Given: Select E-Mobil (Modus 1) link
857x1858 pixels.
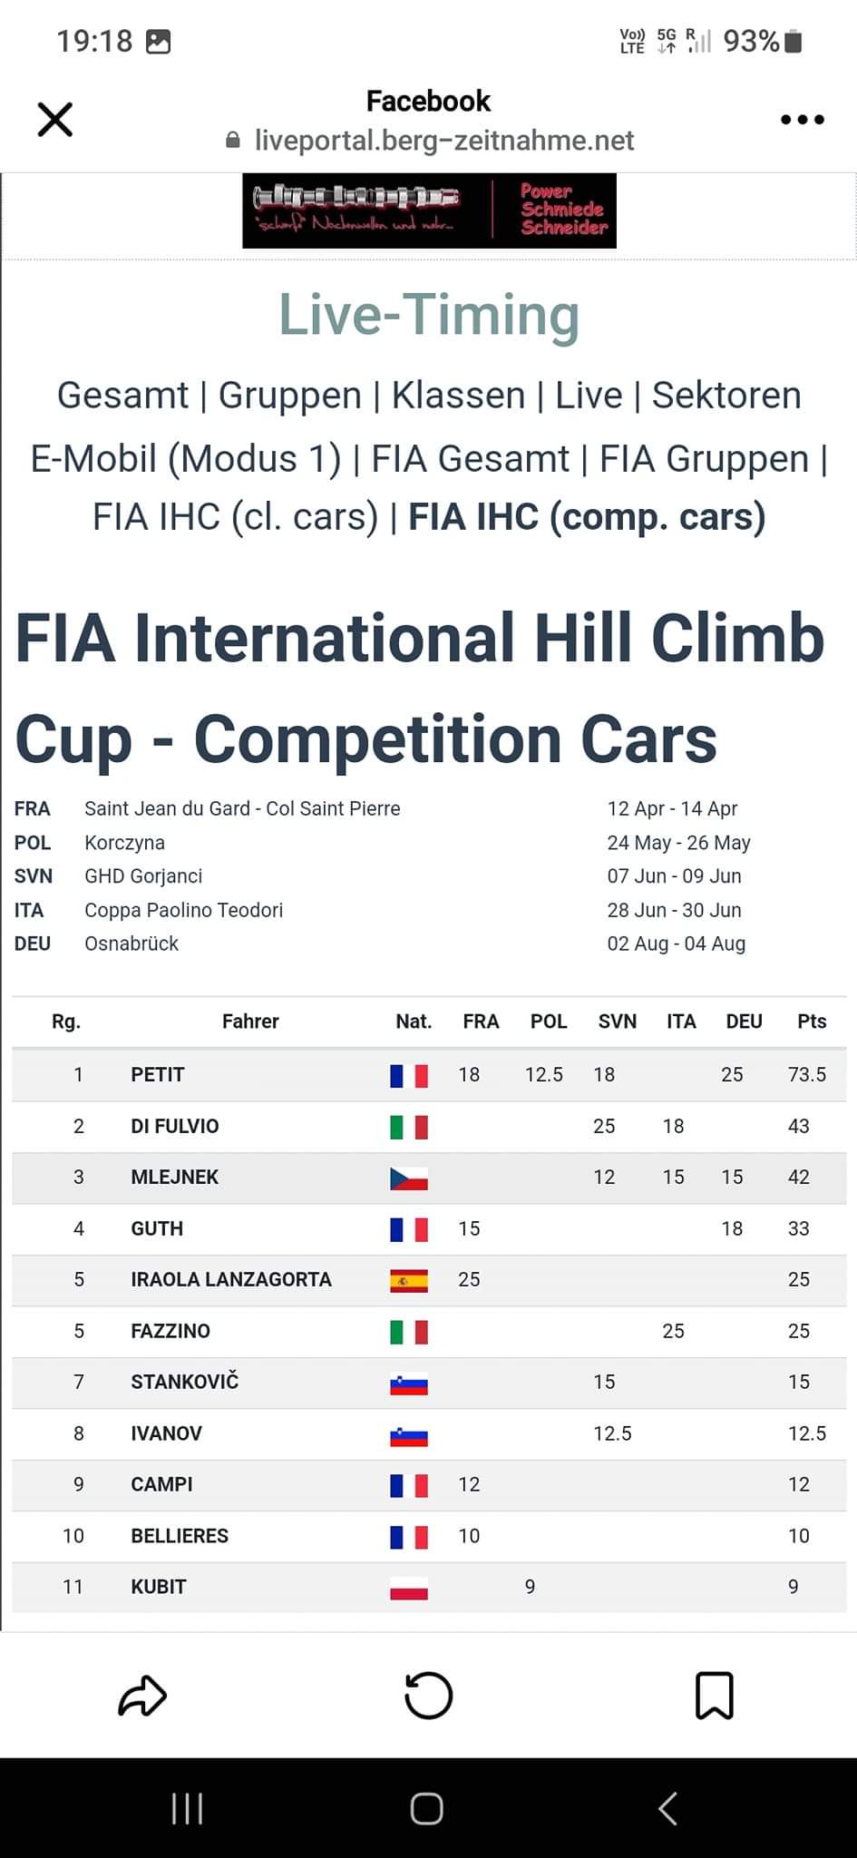Looking at the screenshot, I should [x=186, y=459].
